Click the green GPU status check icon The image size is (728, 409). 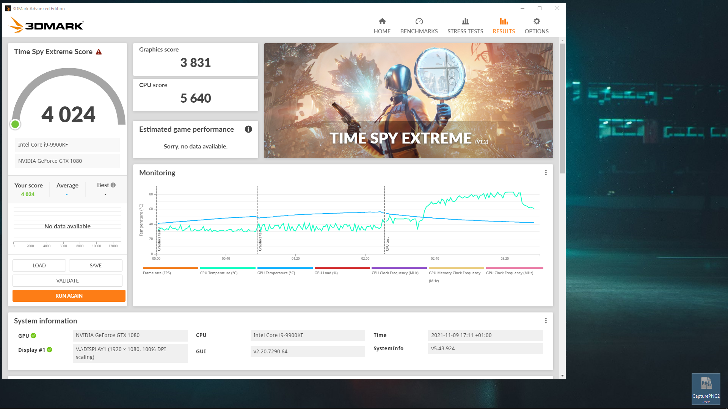click(33, 336)
